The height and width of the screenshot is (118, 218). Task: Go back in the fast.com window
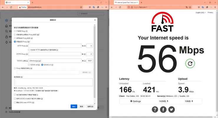coord(112,7)
